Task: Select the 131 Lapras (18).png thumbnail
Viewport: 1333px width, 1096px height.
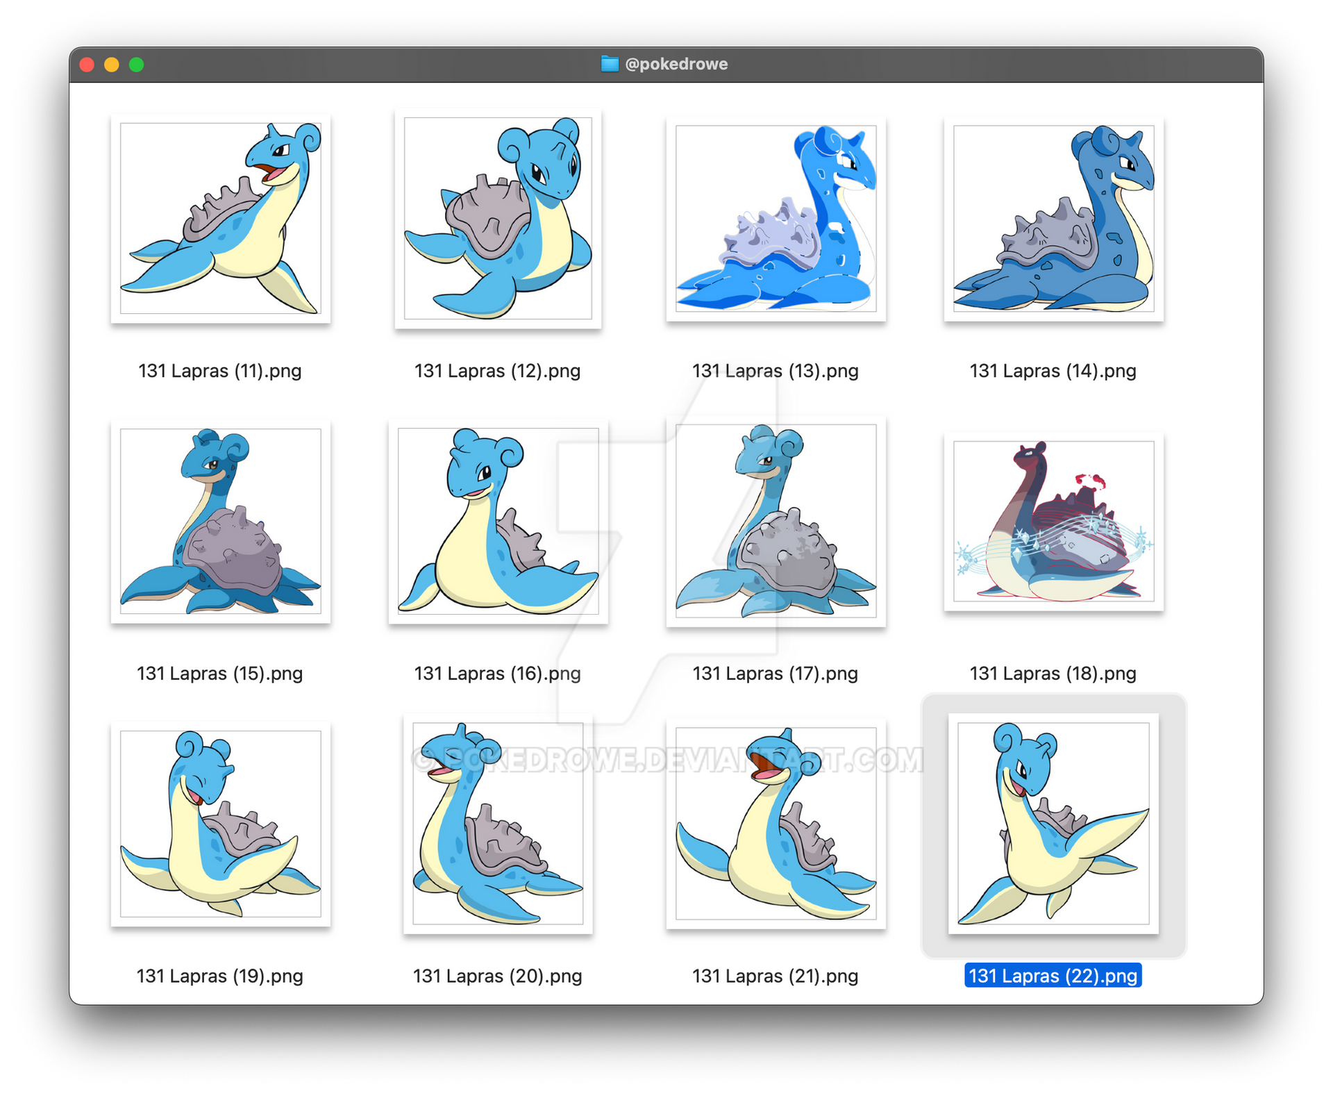Action: (x=1053, y=521)
